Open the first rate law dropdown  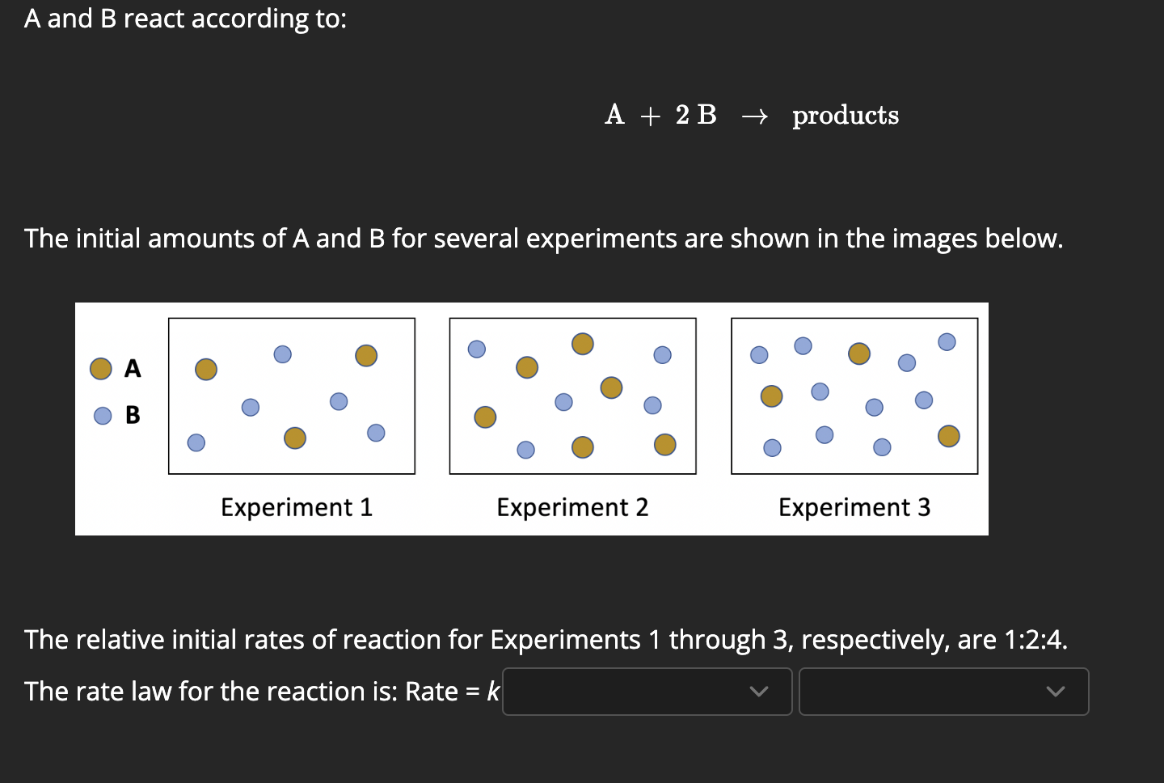click(647, 692)
